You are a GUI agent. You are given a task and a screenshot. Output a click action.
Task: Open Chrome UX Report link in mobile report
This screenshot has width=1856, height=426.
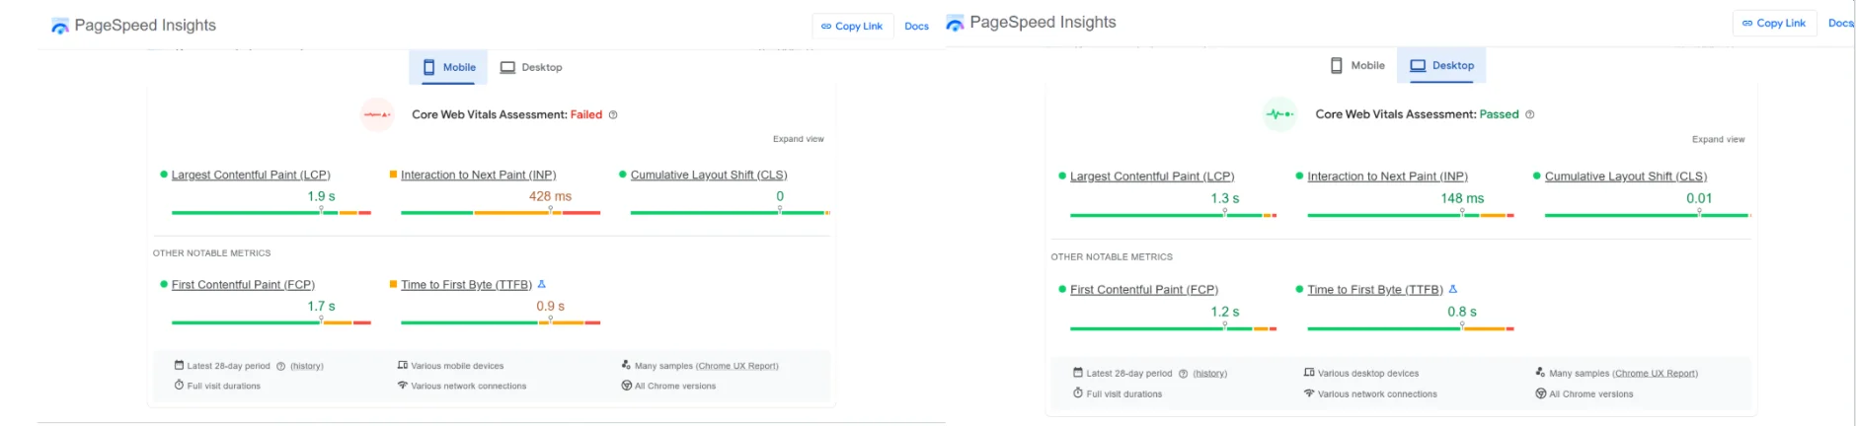coord(737,366)
